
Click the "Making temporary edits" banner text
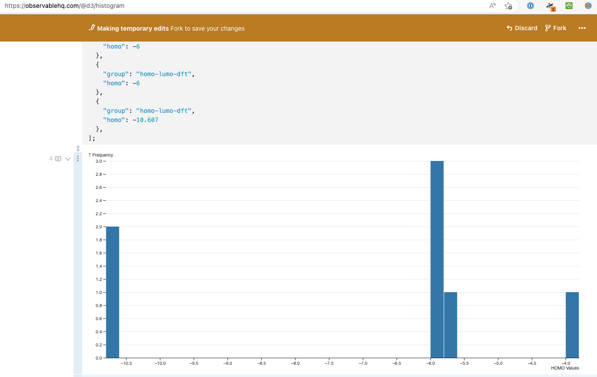click(133, 28)
